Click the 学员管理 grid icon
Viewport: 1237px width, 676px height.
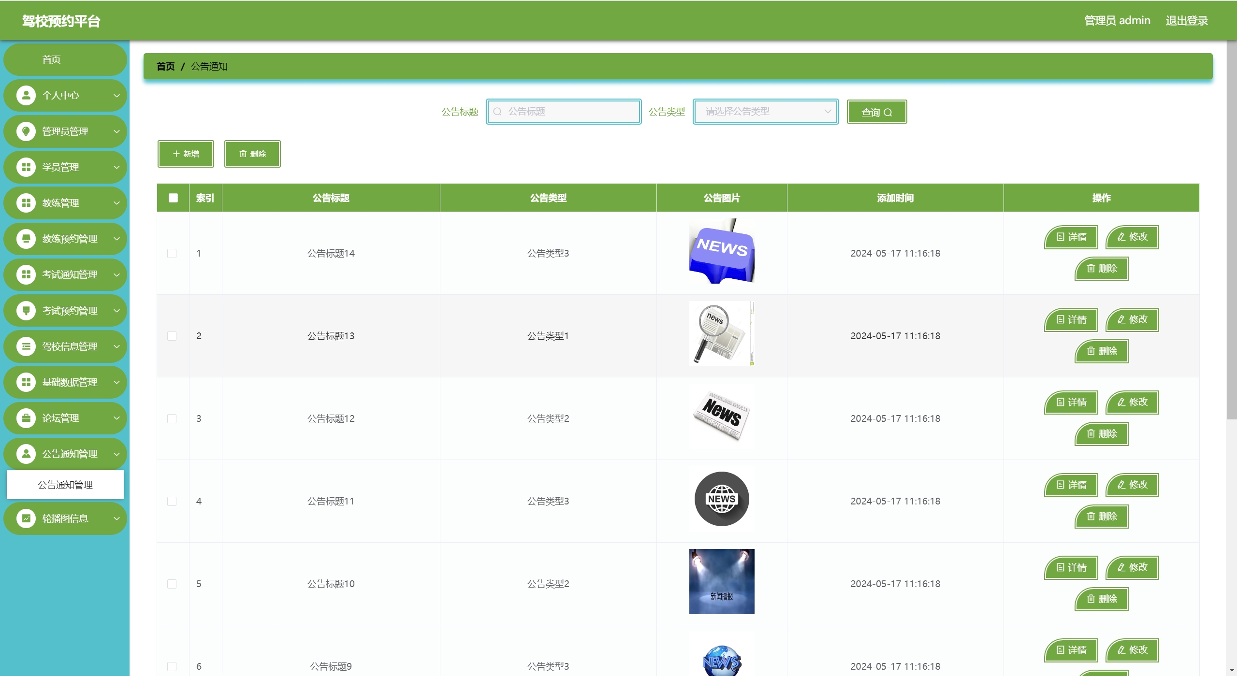click(x=26, y=167)
